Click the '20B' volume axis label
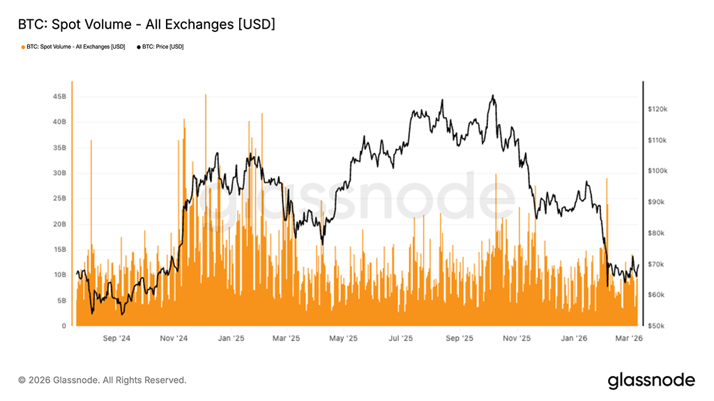Image resolution: width=714 pixels, height=401 pixels. tap(59, 224)
